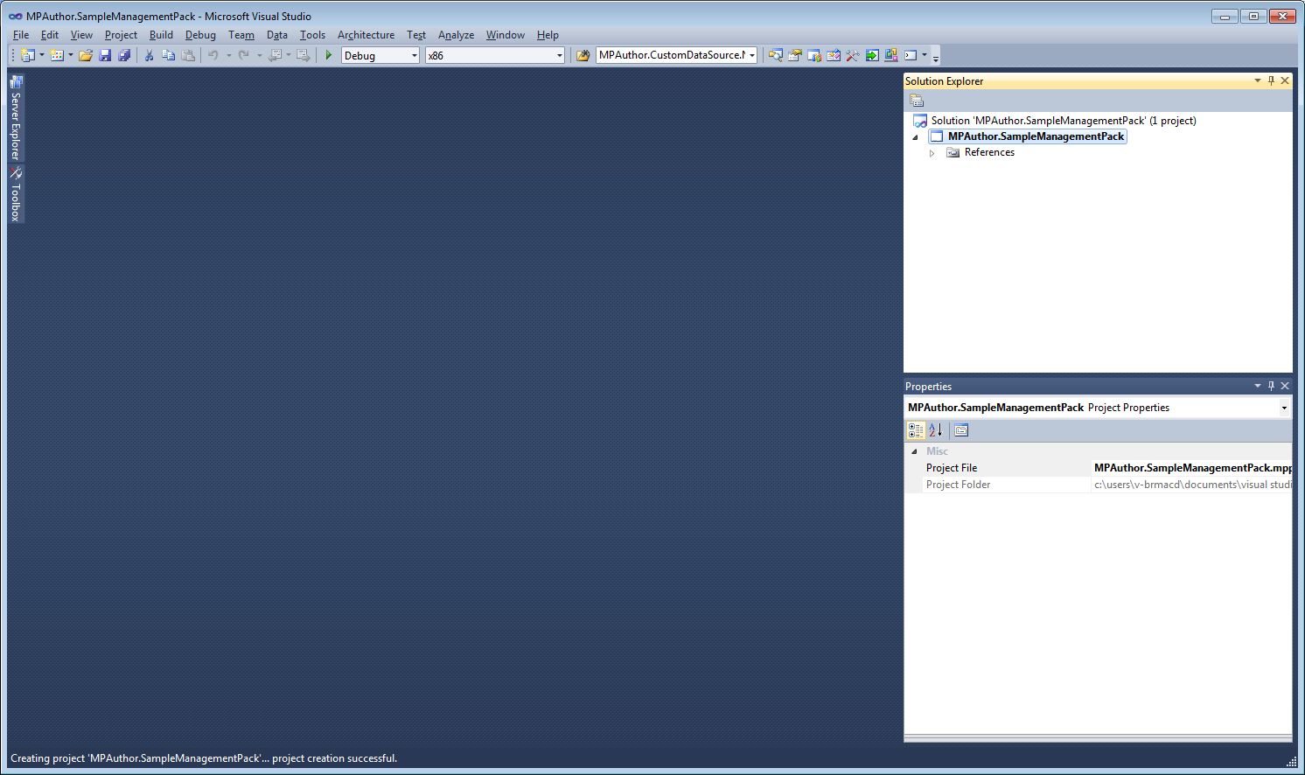Expand the References node
1305x775 pixels.
tap(932, 153)
